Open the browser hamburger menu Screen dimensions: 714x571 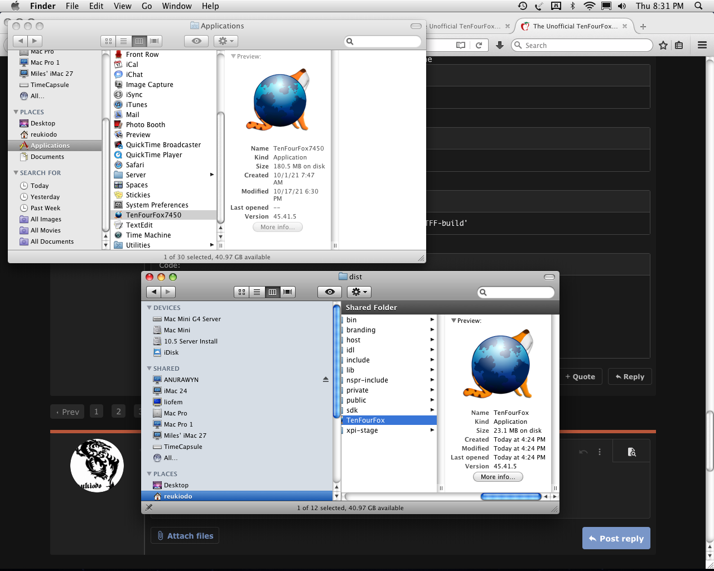click(702, 46)
